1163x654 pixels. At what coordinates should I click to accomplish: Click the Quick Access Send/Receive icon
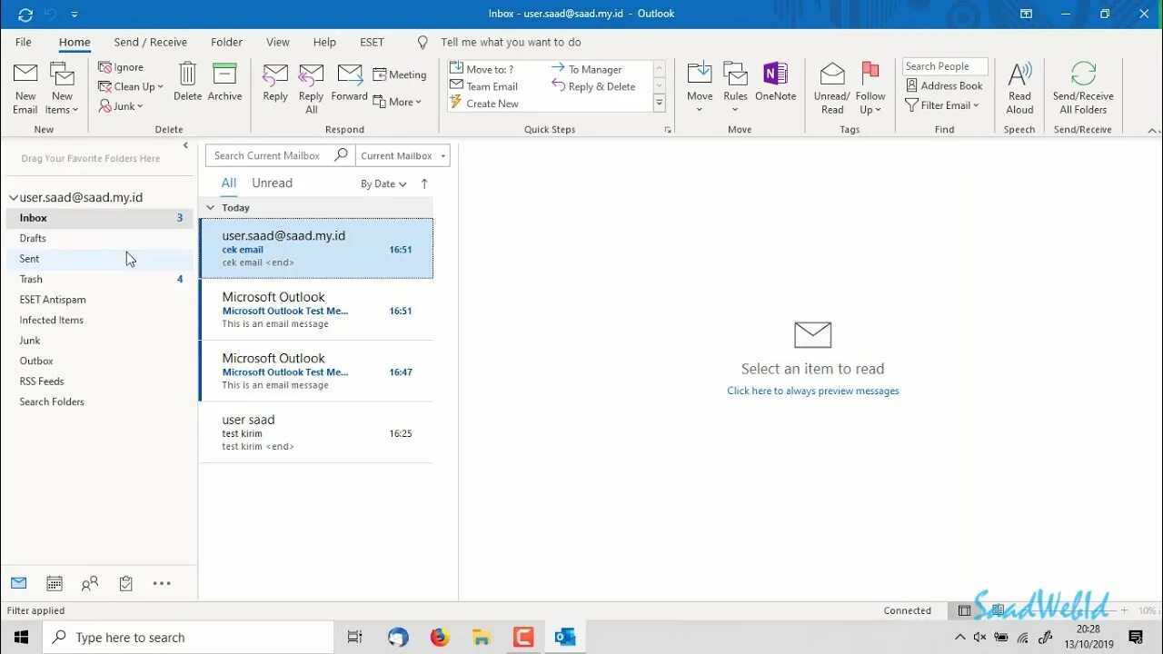tap(25, 14)
